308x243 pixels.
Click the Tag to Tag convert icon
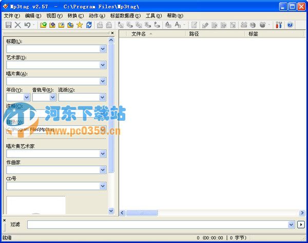pyautogui.click(x=157, y=25)
